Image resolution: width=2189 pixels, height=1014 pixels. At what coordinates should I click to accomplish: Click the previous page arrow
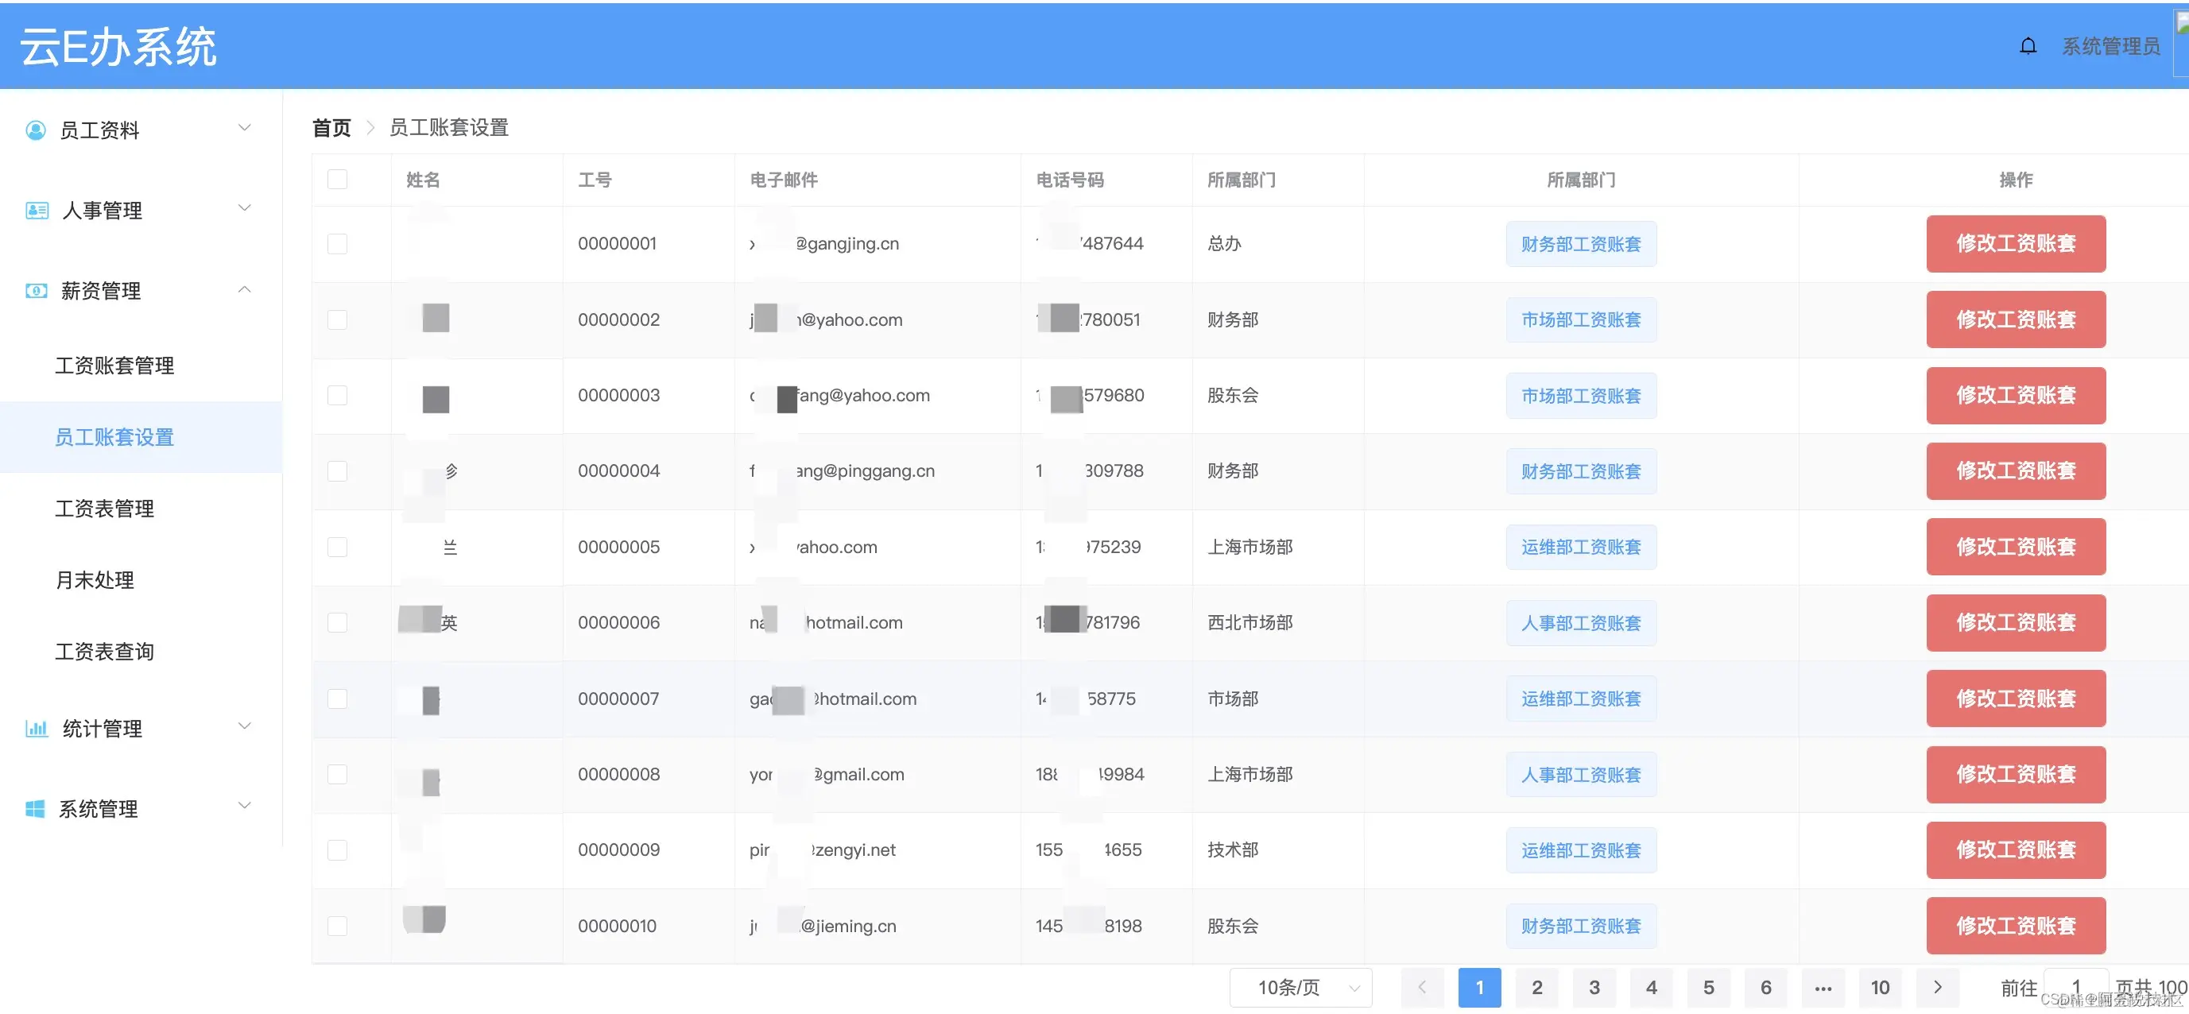pos(1422,987)
